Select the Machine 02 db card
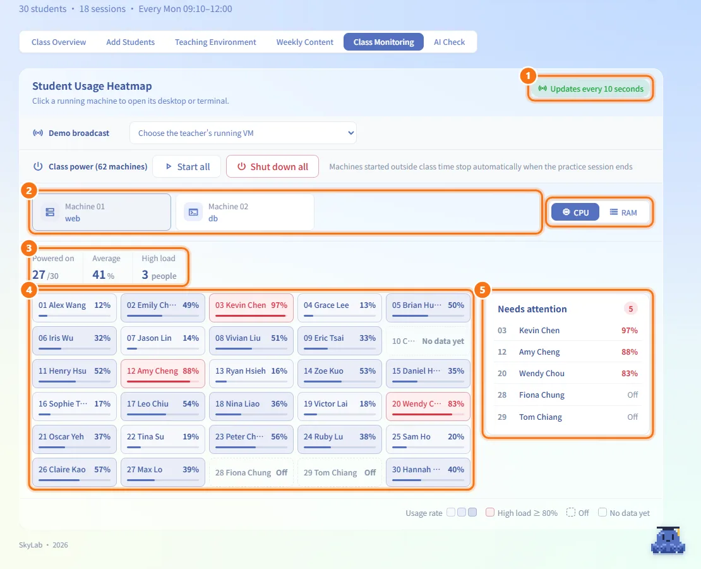This screenshot has width=701, height=569. pos(245,212)
